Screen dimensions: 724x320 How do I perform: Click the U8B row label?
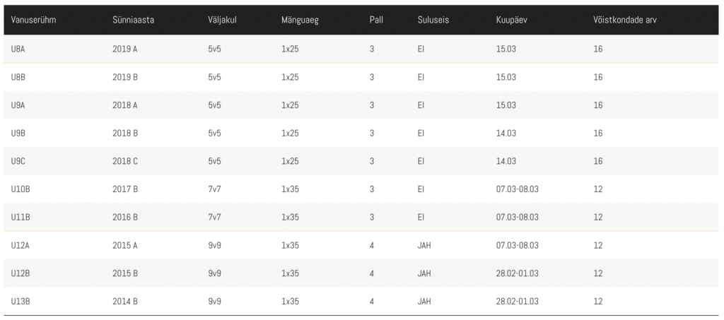pyautogui.click(x=18, y=77)
